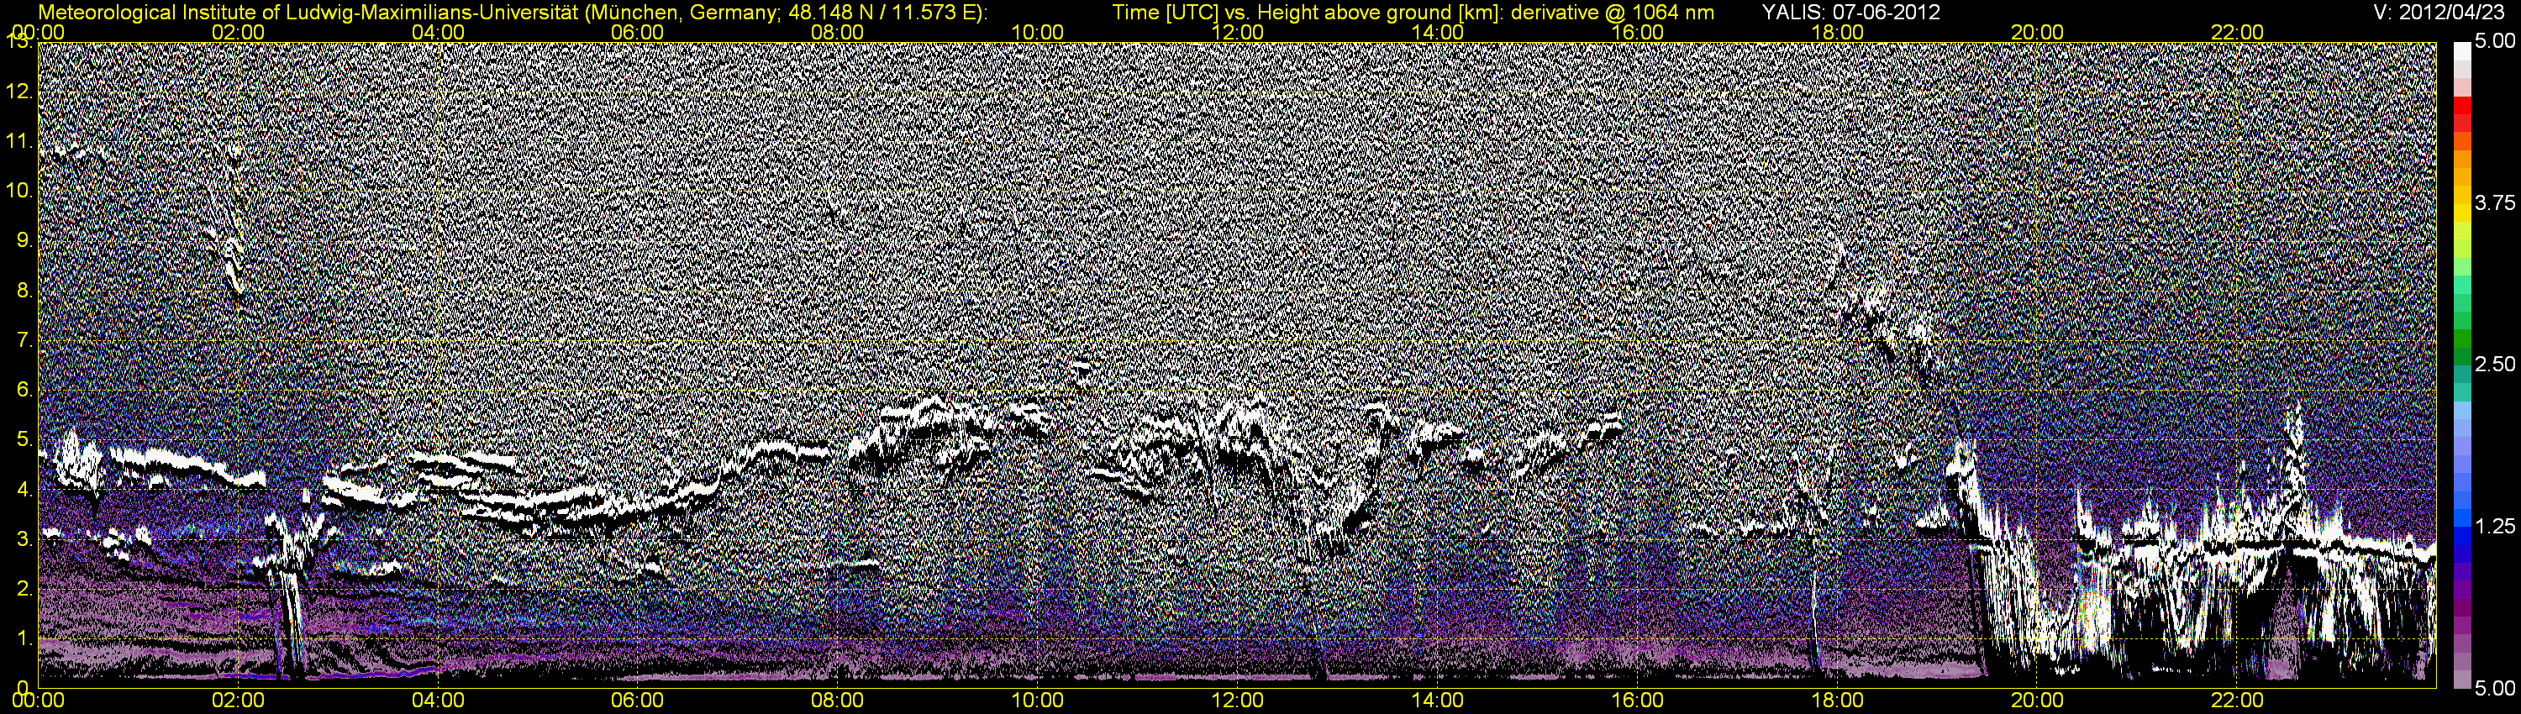The height and width of the screenshot is (714, 2521).
Task: Pick the 3. km height axis label
Action: pos(24,539)
